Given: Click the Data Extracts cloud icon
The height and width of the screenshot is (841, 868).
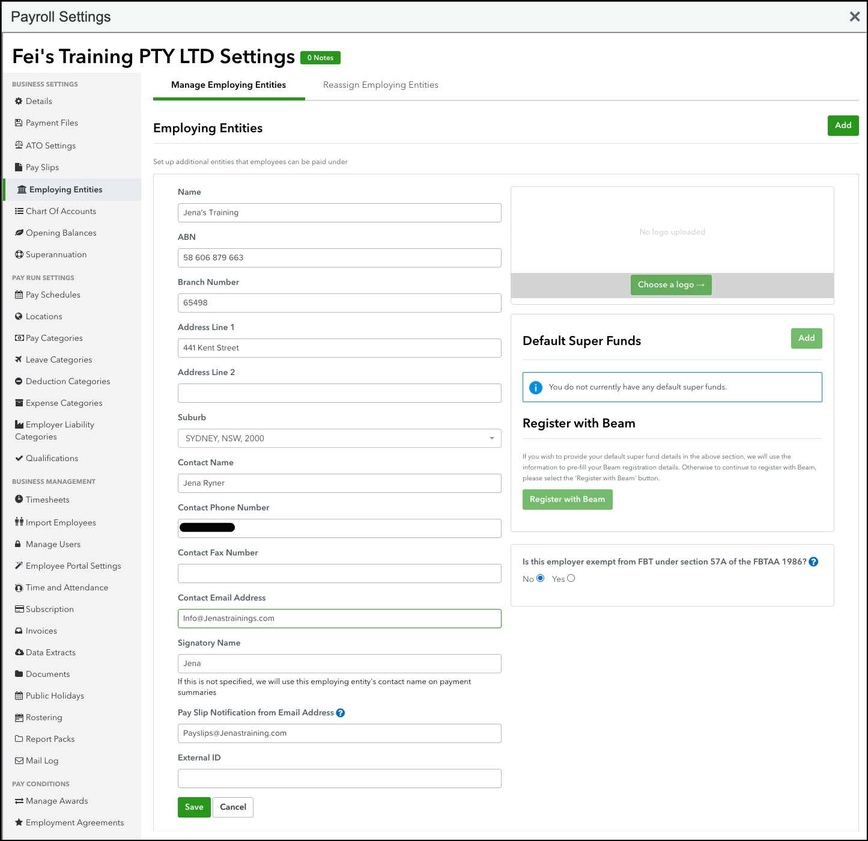Looking at the screenshot, I should pos(19,652).
